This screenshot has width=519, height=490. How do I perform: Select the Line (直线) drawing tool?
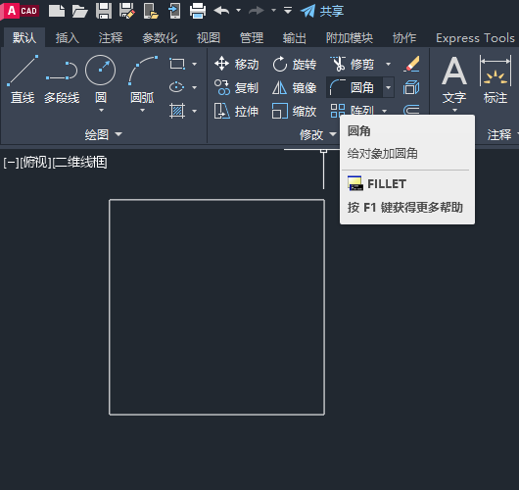[23, 79]
